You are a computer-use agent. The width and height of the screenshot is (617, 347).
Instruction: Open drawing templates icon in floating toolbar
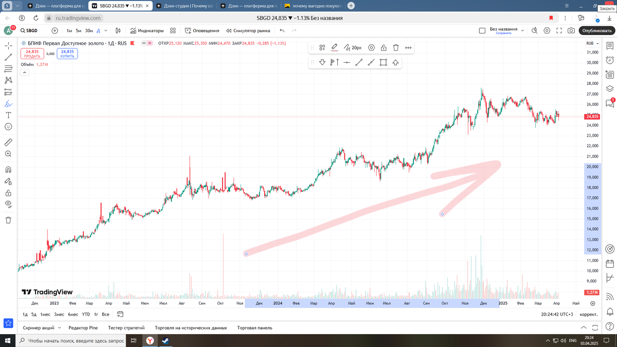(x=322, y=48)
